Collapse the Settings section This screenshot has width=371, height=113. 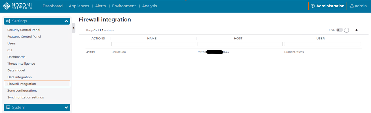66,21
